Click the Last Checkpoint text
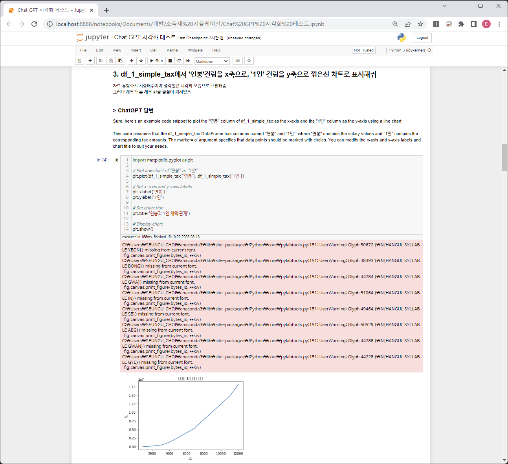508x464 pixels. point(200,38)
